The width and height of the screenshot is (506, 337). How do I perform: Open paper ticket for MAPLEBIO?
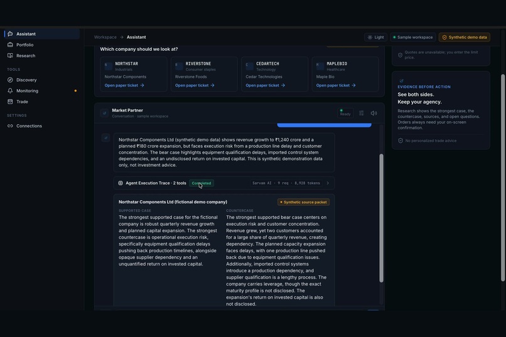[x=336, y=85]
